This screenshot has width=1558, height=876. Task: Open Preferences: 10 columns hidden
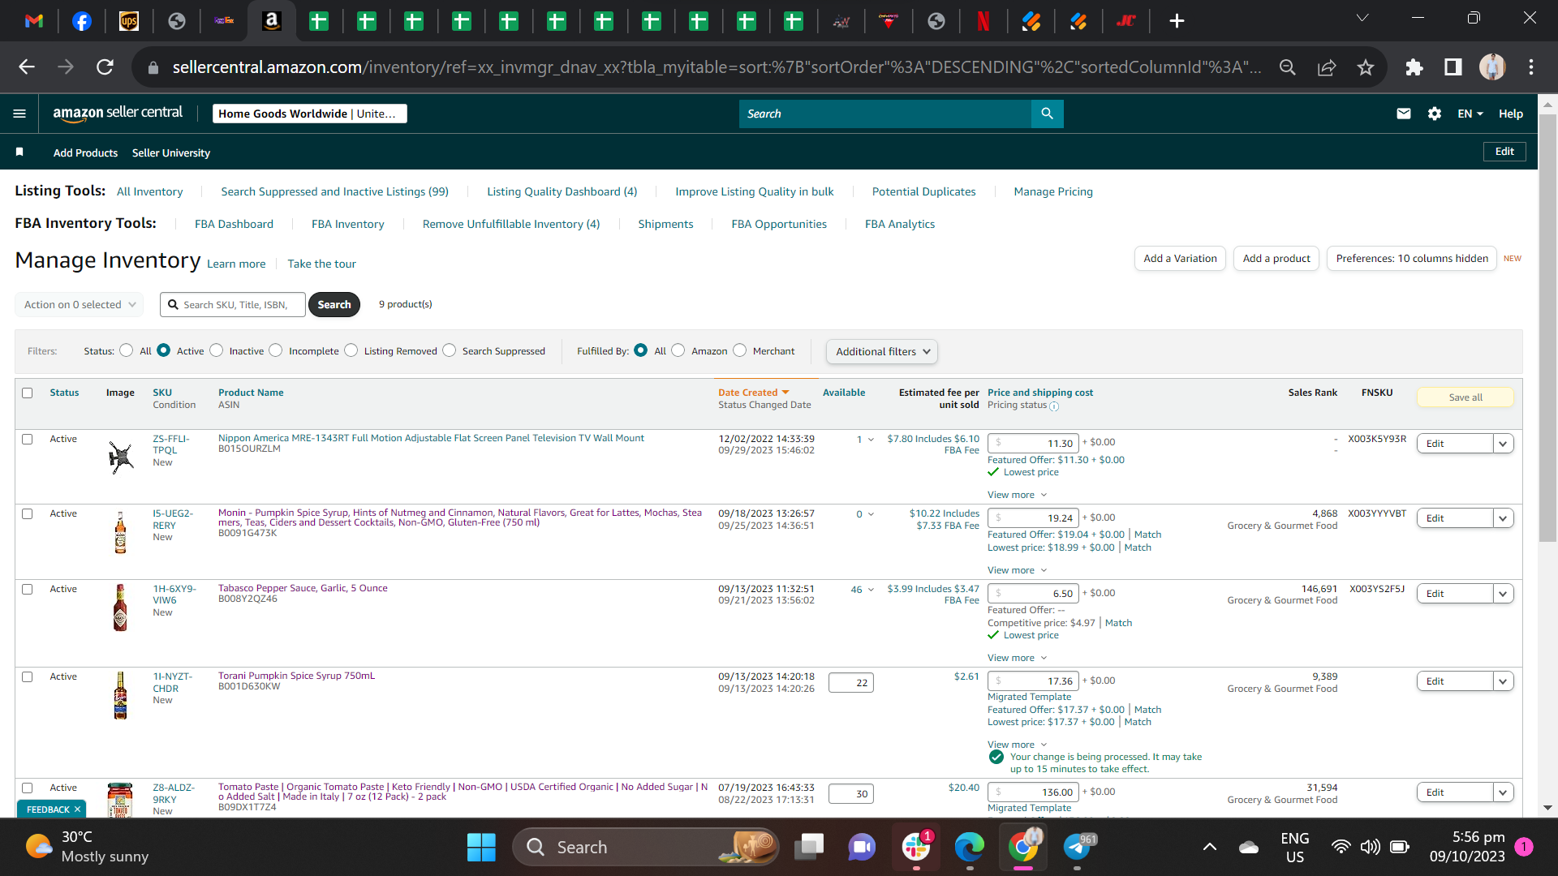1412,259
